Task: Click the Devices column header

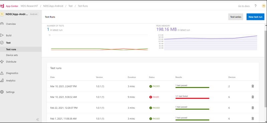Action: 232,77
